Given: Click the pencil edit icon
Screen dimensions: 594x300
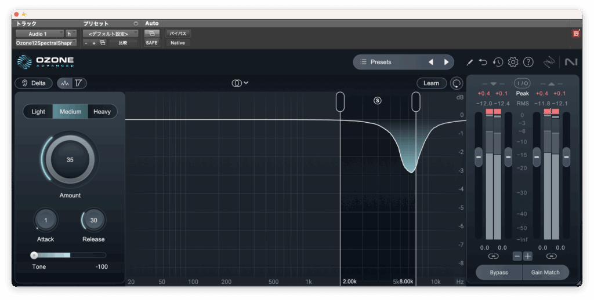Looking at the screenshot, I should [469, 62].
